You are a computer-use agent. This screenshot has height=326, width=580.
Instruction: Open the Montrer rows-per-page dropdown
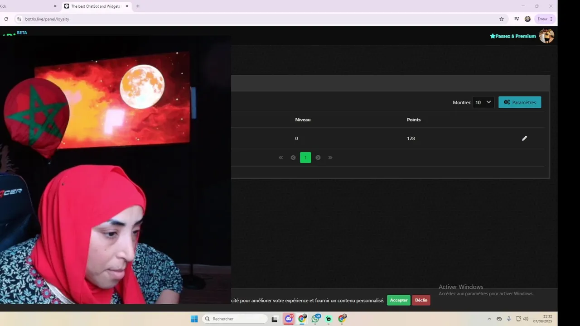(483, 102)
